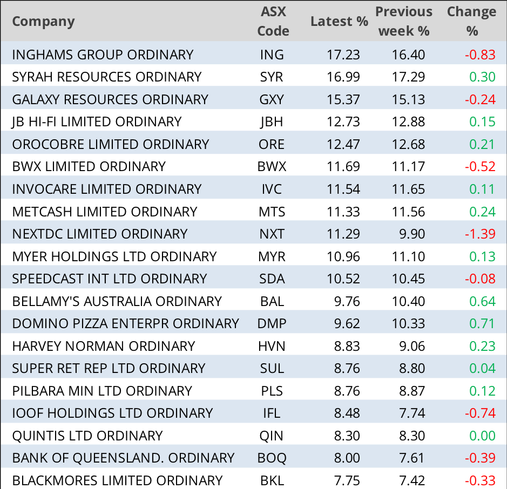
Task: Click the Latest % column header
Action: (339, 22)
